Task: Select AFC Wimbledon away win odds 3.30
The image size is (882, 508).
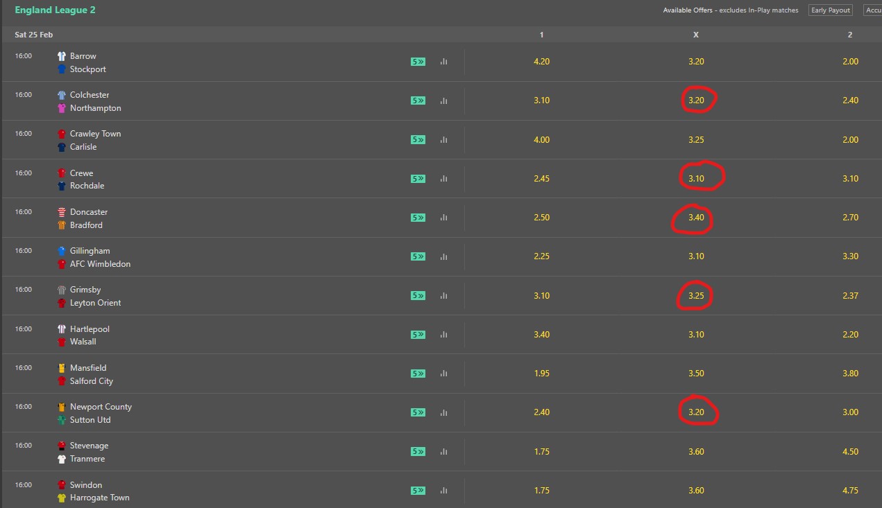Action: point(850,256)
